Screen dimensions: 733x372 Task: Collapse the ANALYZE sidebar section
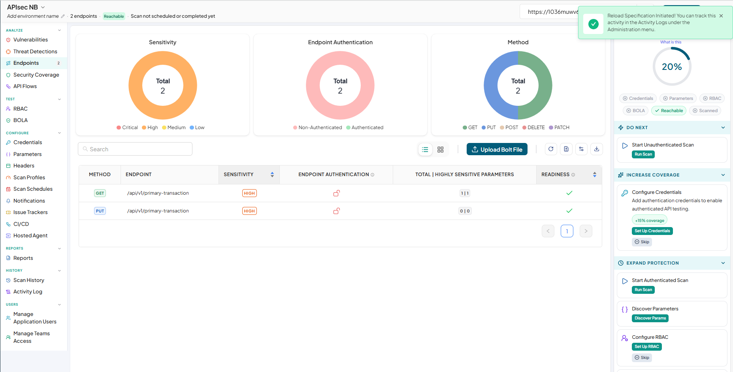[60, 30]
